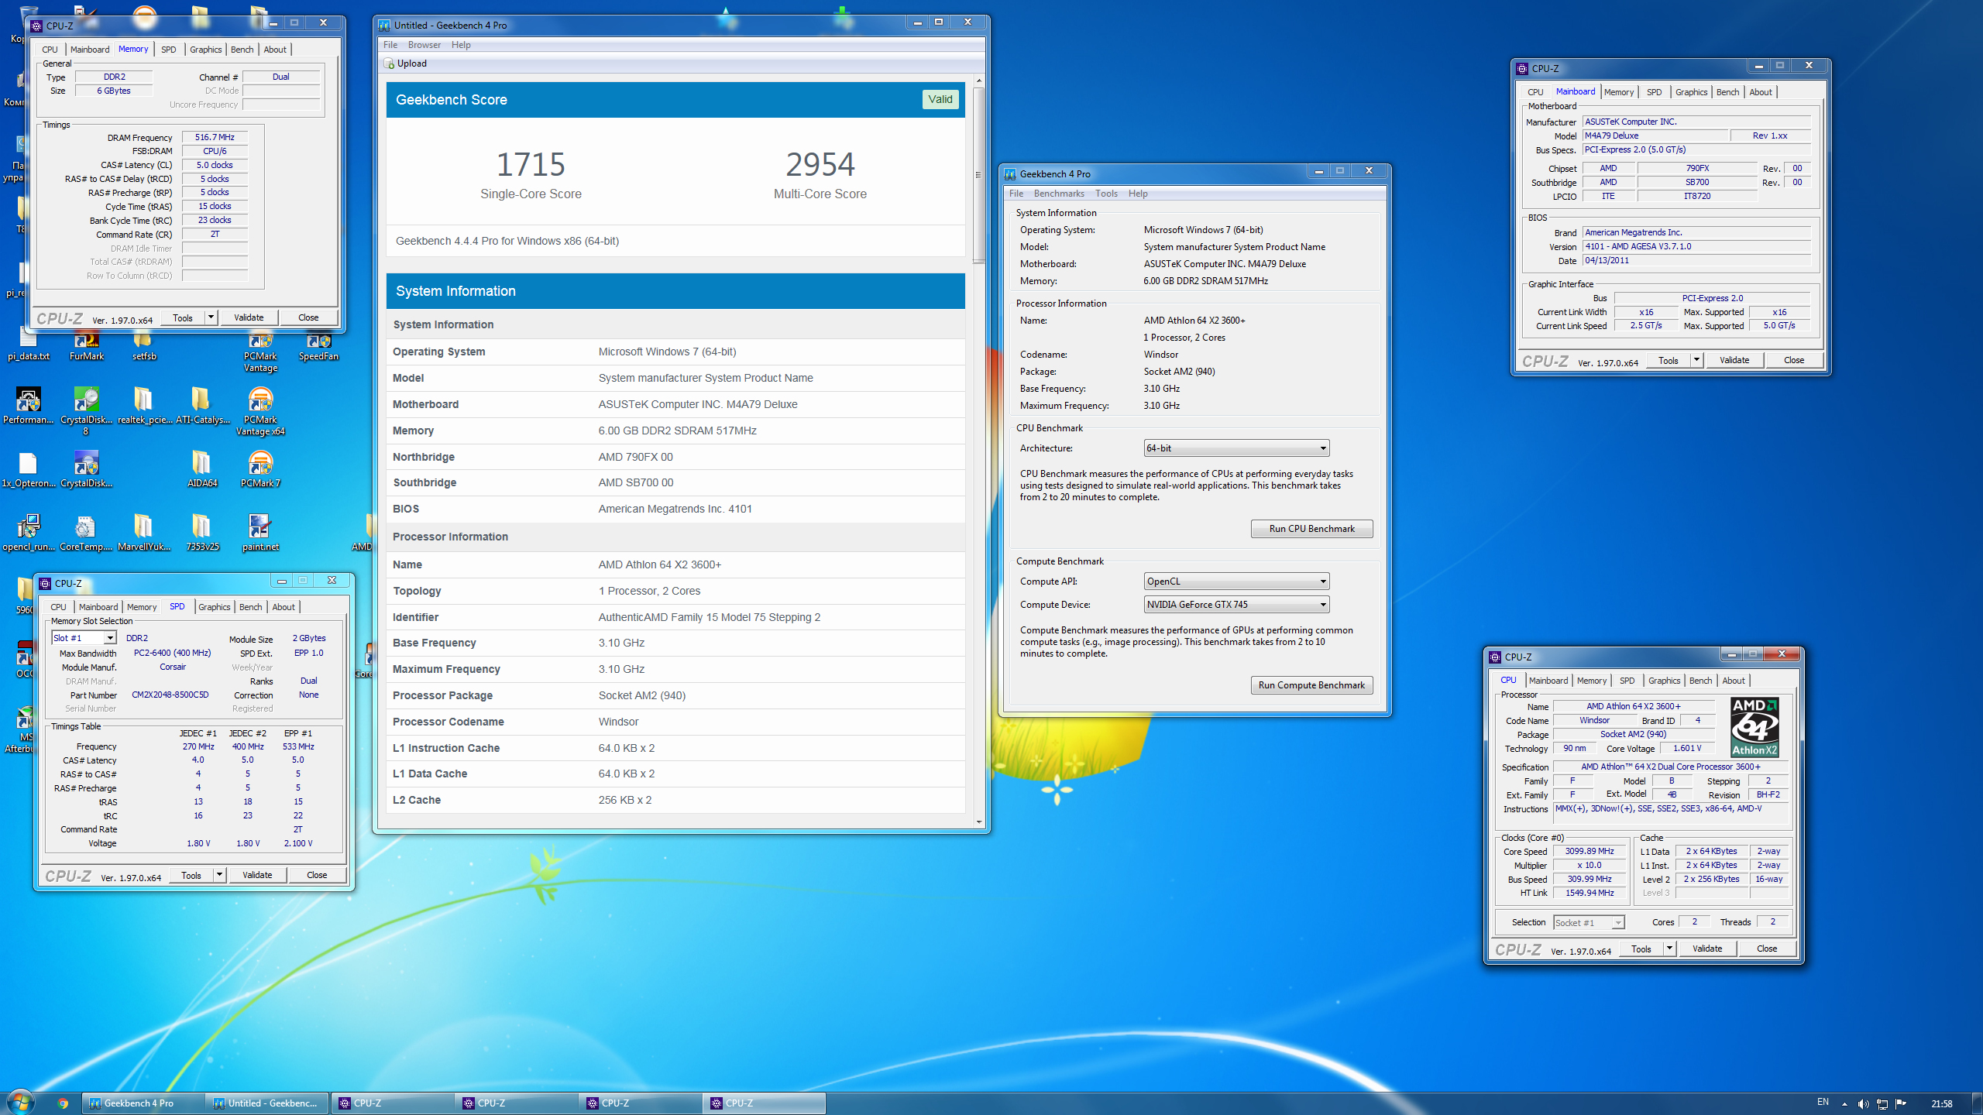This screenshot has height=1115, width=1983.
Task: Switch to Untitled - Geekbench taskbar button
Action: [267, 1103]
